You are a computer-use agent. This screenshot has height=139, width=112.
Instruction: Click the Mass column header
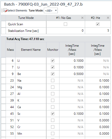pos(11,50)
